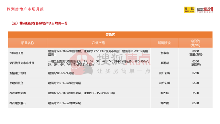Click the 6280 price cell
This screenshot has height=124, width=220.
tap(195, 73)
